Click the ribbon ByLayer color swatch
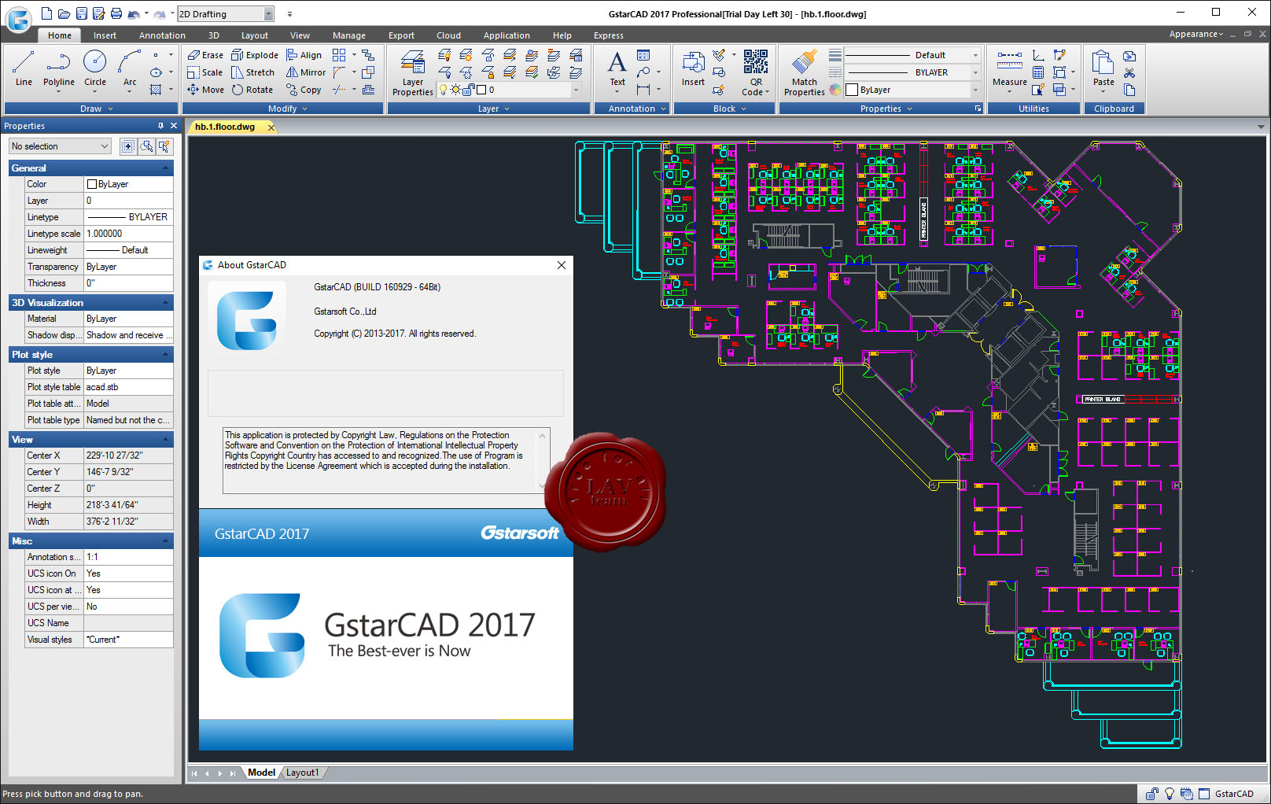Image resolution: width=1271 pixels, height=804 pixels. tap(851, 90)
